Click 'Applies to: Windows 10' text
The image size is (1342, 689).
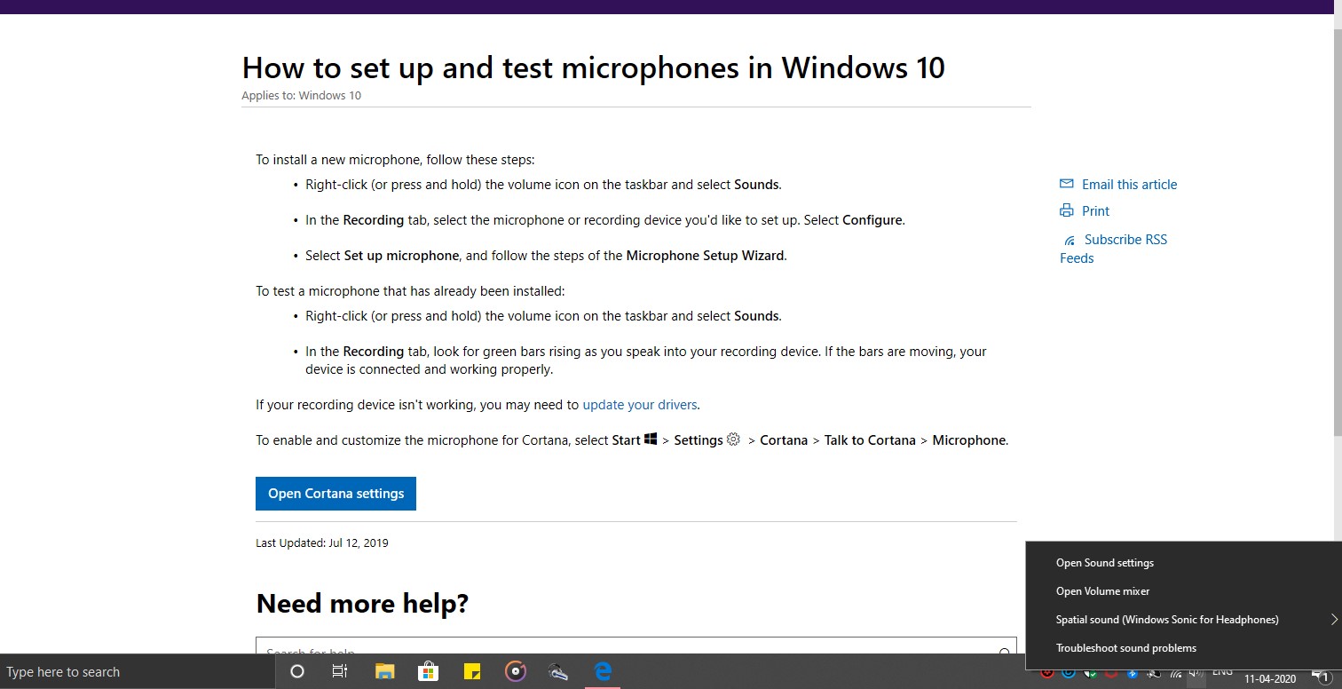(x=301, y=96)
